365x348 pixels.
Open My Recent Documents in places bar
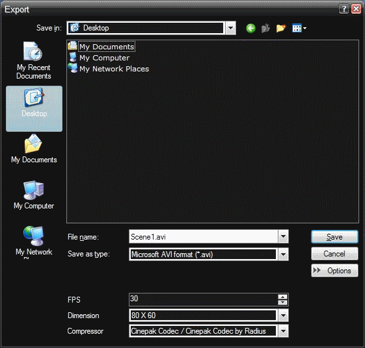click(34, 60)
